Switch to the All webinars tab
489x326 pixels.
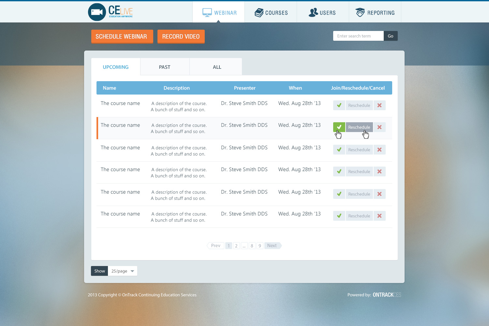pyautogui.click(x=217, y=67)
